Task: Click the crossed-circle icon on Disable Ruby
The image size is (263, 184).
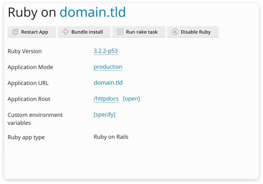Action: coord(175,32)
